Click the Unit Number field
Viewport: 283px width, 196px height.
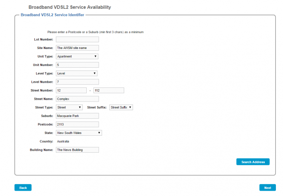pyautogui.click(x=77, y=65)
